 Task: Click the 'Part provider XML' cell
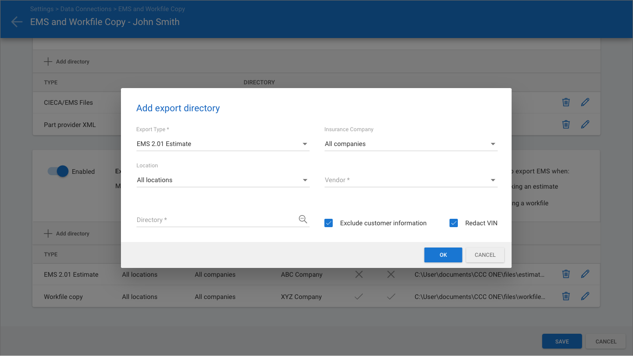(70, 125)
